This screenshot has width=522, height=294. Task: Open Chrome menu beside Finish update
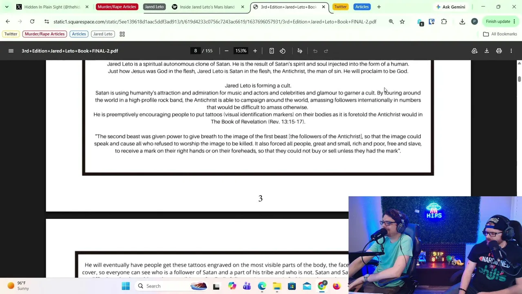point(514,22)
